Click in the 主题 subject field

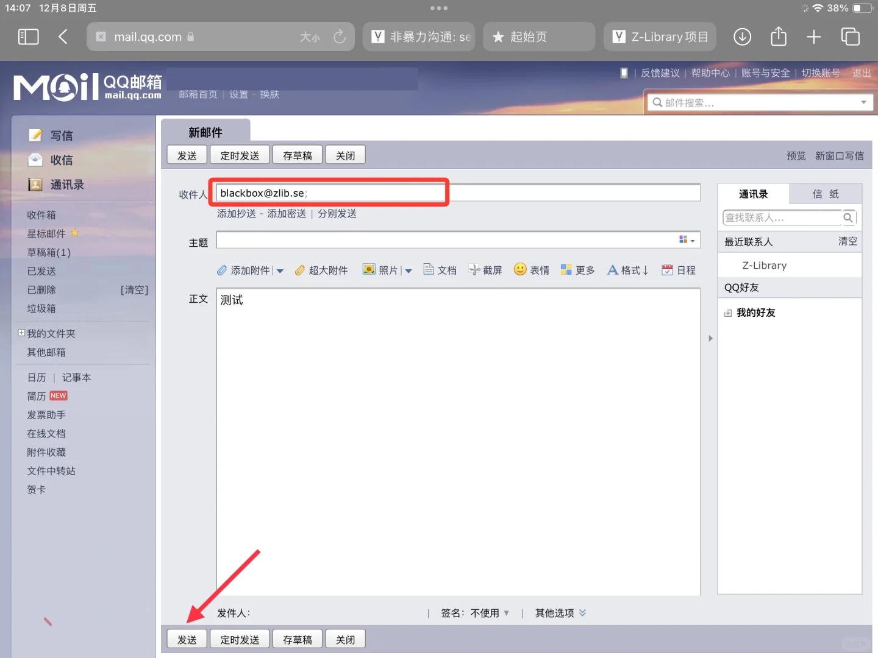(458, 240)
